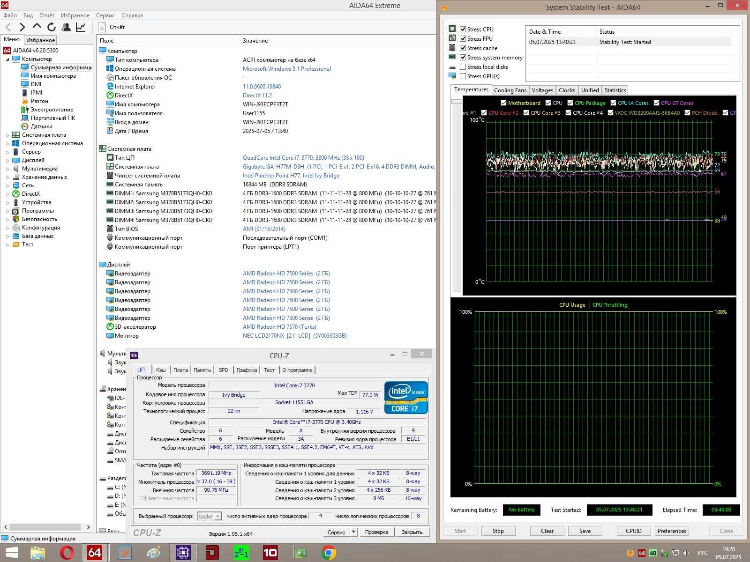750x562 pixels.
Task: Click the Microsoft Windows 8.1 Professional link
Action: 287,69
